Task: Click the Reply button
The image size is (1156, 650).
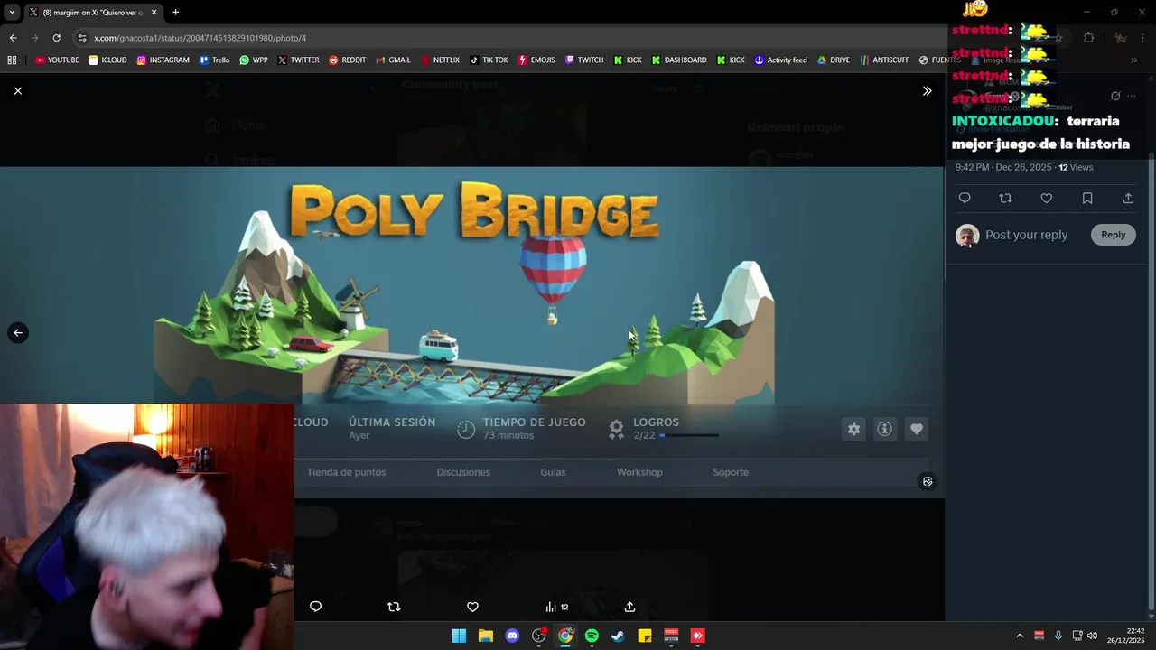Action: (1113, 235)
